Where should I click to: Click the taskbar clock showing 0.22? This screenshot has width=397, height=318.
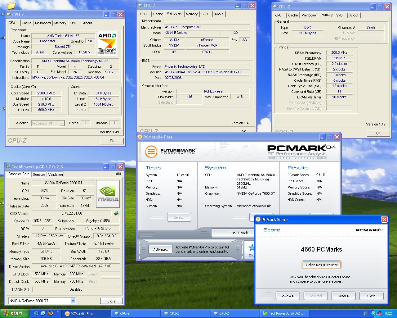tap(388, 313)
